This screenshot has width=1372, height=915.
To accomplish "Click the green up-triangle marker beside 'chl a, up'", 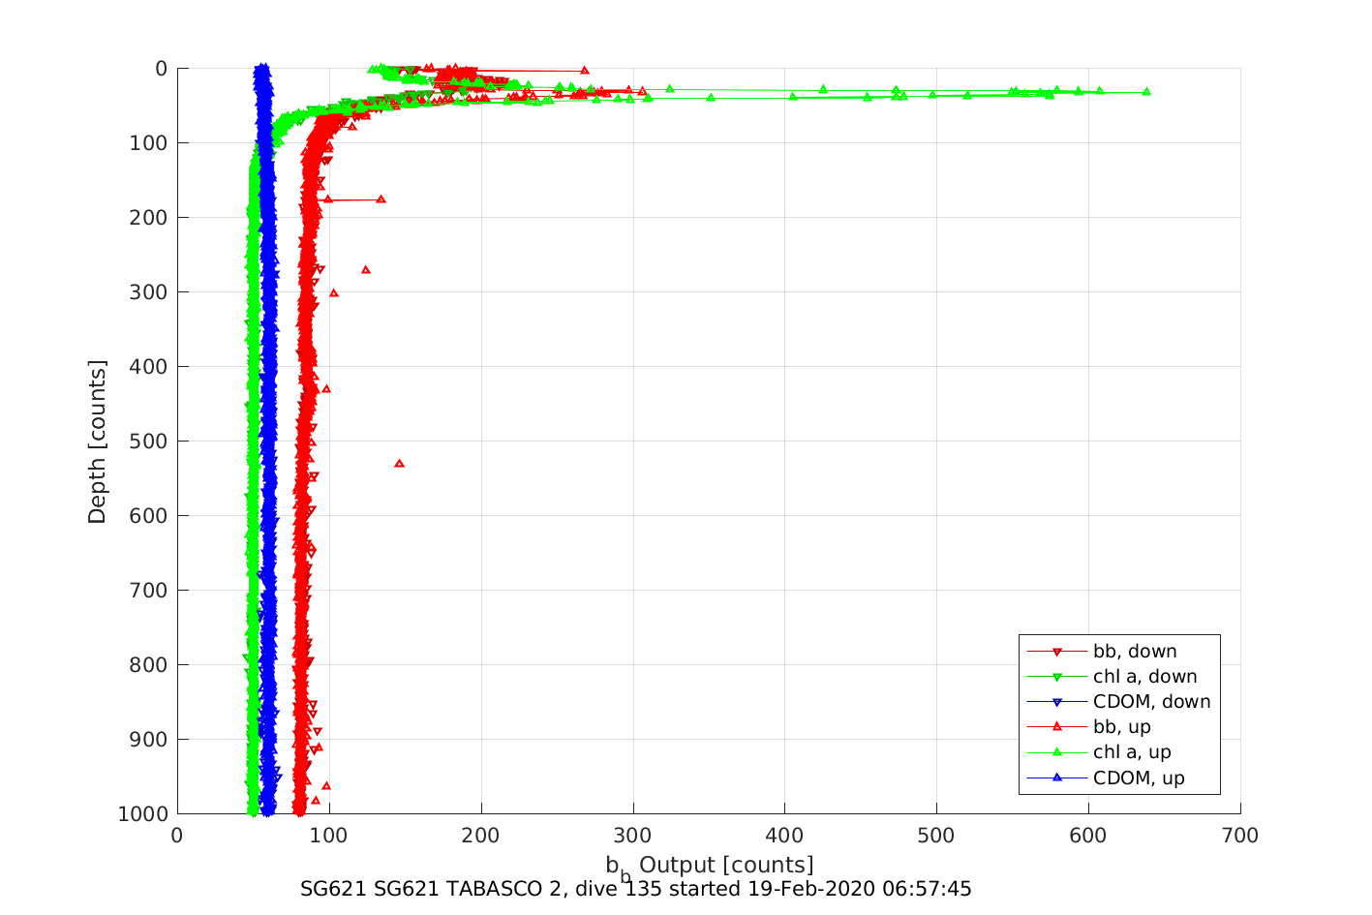I will 1057,751.
